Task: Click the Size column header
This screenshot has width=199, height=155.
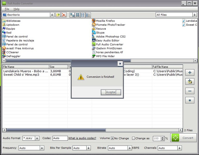Action: pos(58,67)
